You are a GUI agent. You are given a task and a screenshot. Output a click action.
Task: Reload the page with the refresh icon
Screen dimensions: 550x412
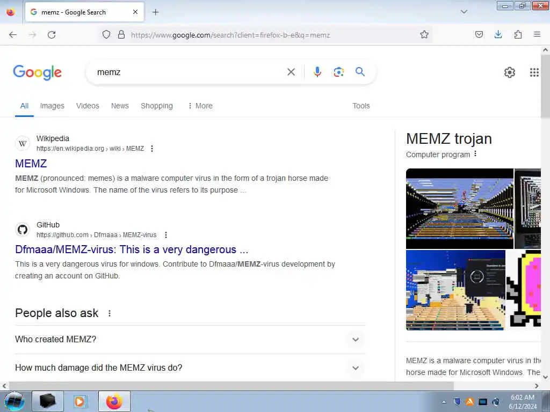[x=52, y=35]
